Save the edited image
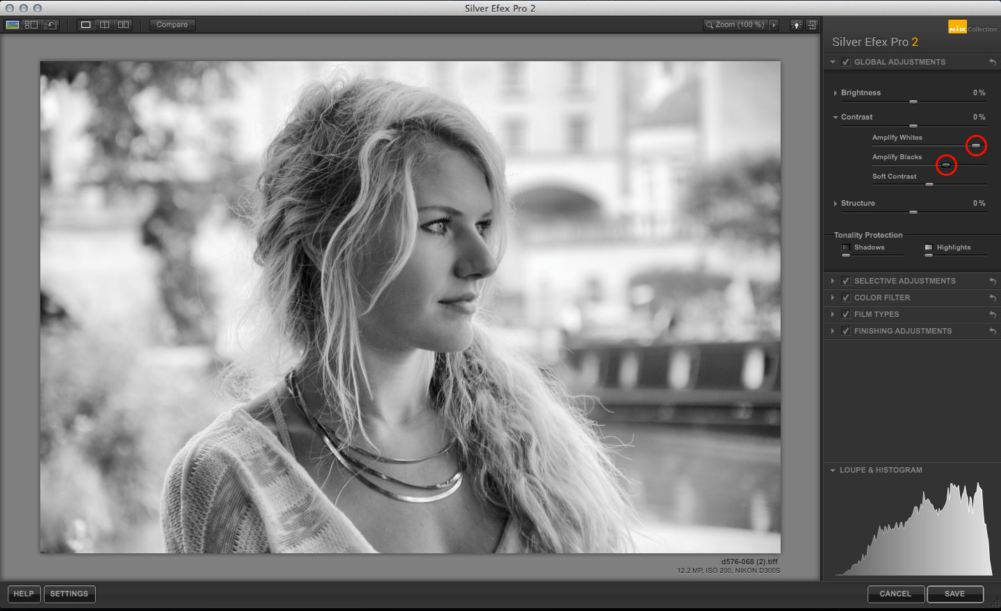The width and height of the screenshot is (1001, 611). [x=955, y=594]
